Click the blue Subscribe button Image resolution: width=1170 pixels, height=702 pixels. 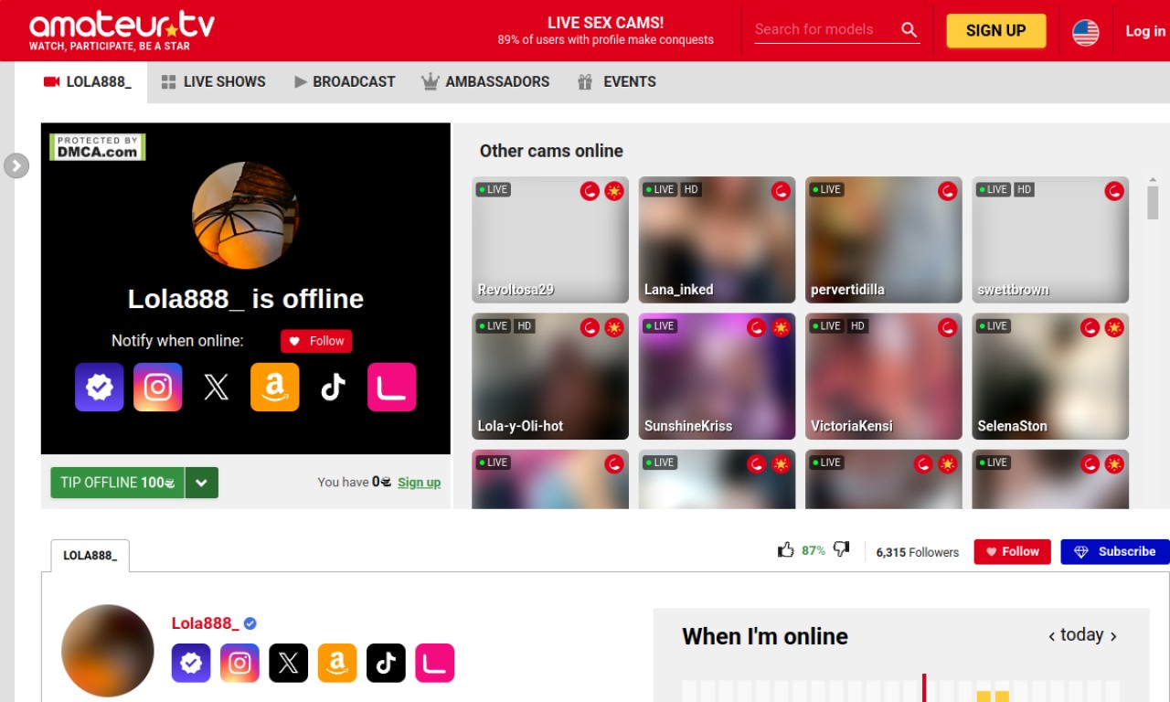(x=1114, y=551)
